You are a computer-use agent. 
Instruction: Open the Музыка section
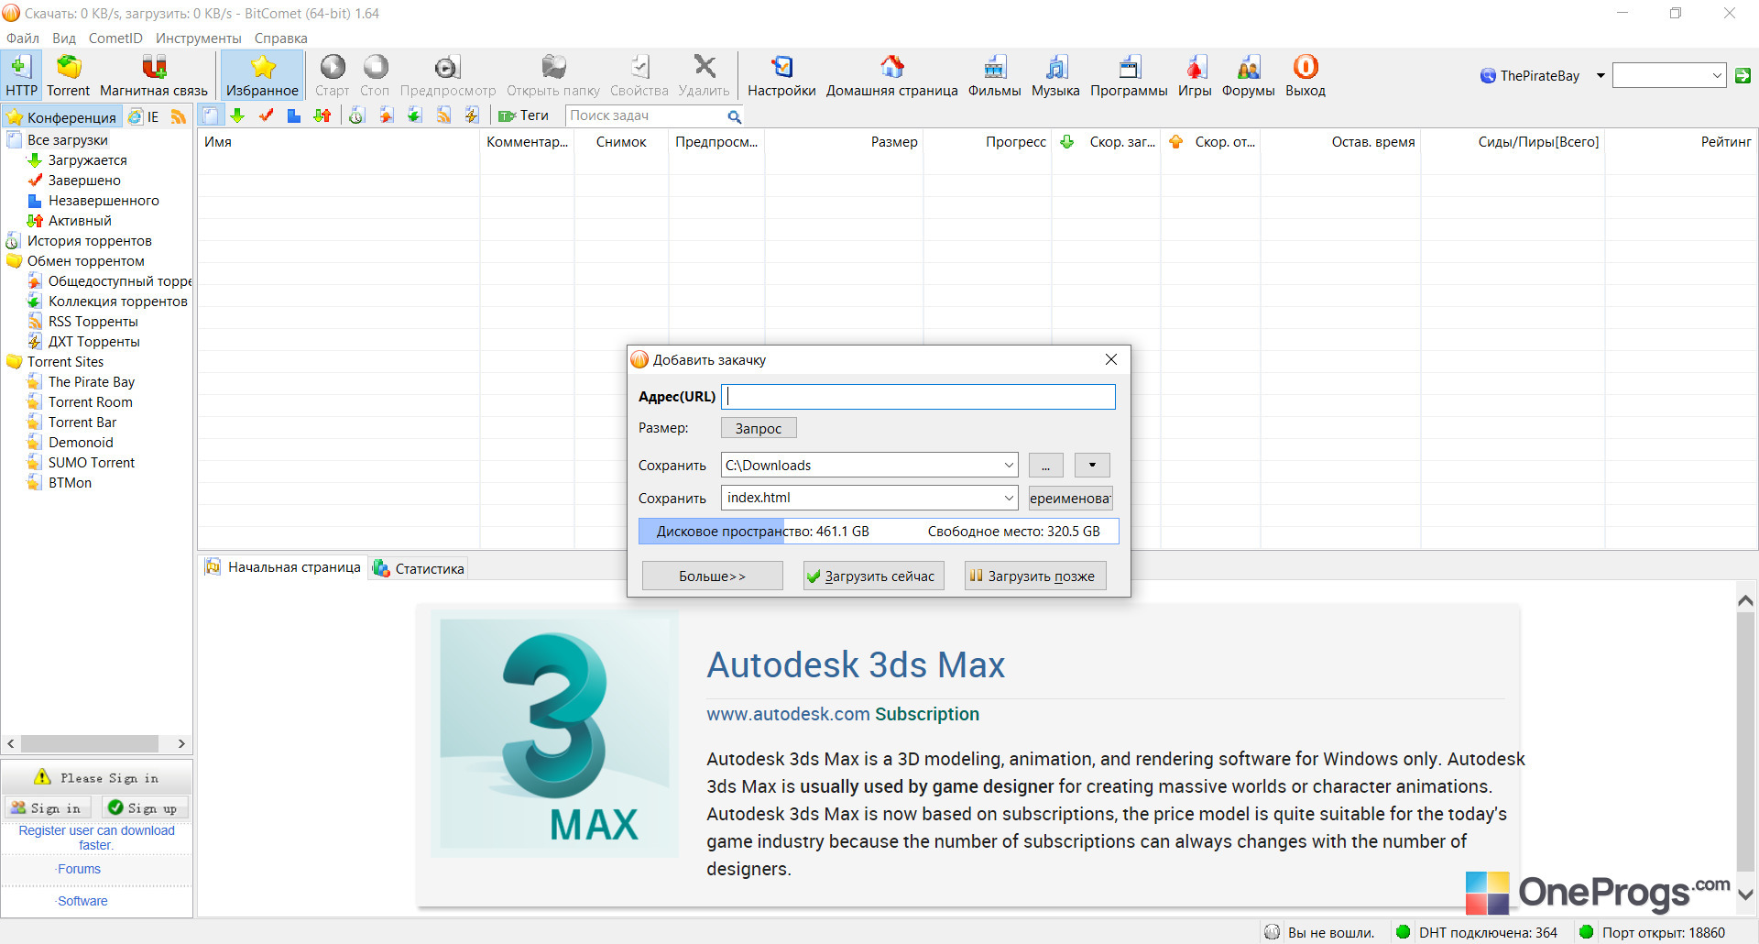(1055, 75)
